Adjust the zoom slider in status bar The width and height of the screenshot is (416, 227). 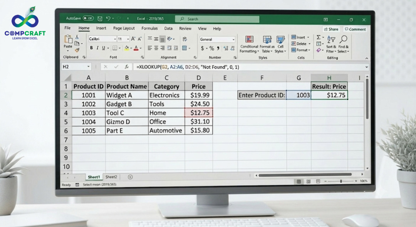(341, 181)
